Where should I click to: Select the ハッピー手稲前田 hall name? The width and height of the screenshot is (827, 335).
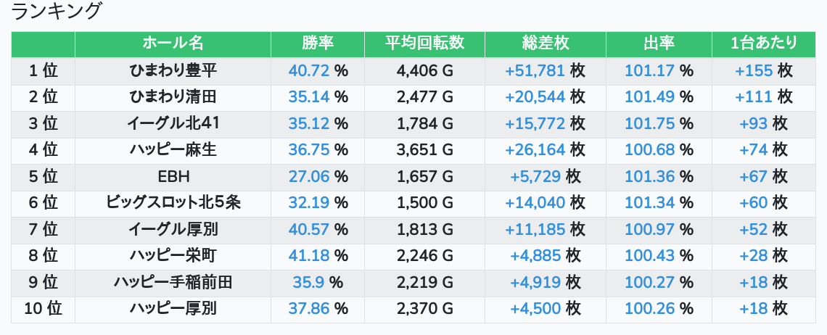click(x=173, y=283)
